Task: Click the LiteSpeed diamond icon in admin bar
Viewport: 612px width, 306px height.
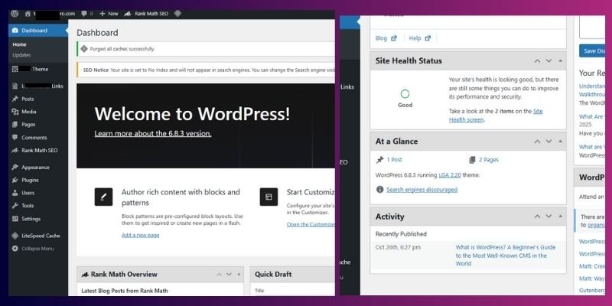Action: point(177,13)
